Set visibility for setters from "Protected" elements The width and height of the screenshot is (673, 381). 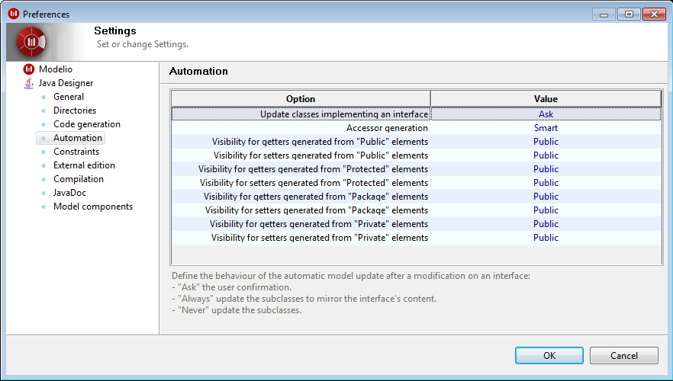(546, 183)
